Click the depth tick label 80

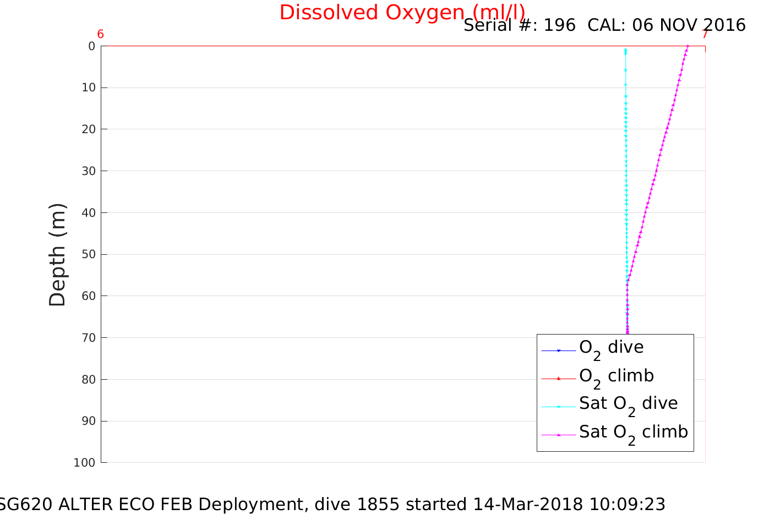coord(88,380)
